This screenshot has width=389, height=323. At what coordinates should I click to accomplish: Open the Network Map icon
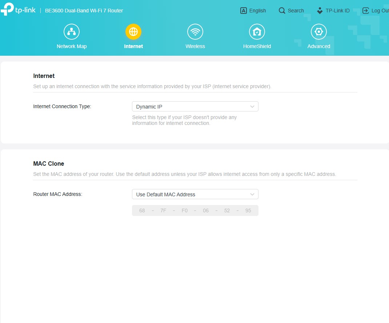point(72,32)
